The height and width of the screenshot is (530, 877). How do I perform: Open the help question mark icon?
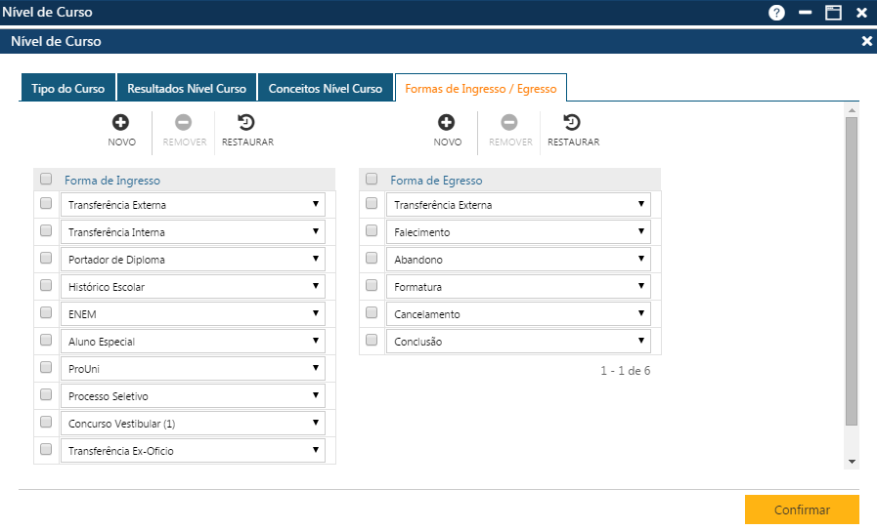[x=776, y=13]
